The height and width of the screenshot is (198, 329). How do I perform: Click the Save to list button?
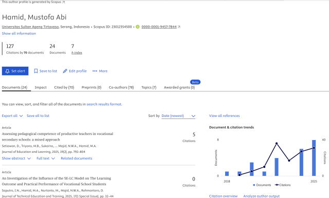click(46, 71)
